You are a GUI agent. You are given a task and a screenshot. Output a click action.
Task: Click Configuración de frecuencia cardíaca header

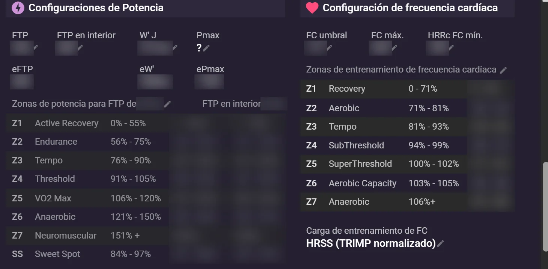(x=410, y=8)
